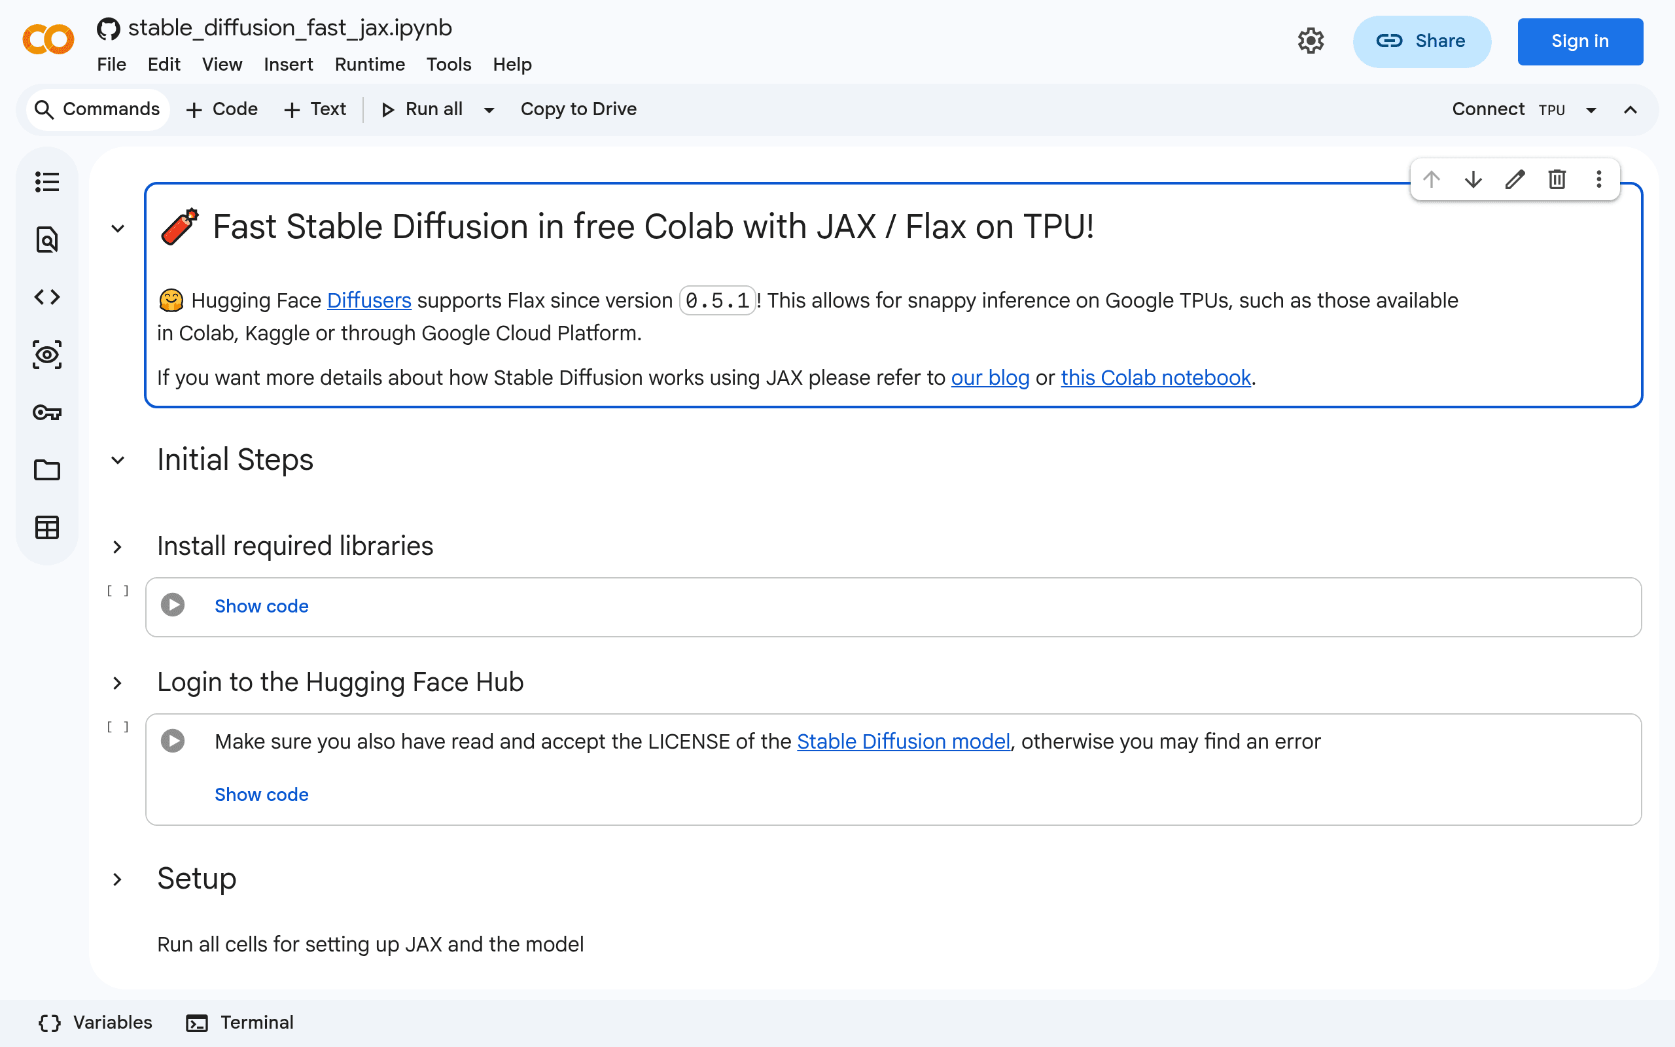Open the Variables panel

click(95, 1023)
